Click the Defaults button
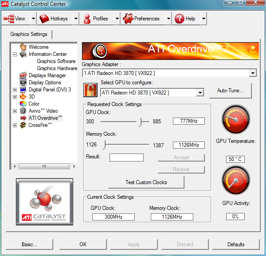The image size is (266, 256). click(236, 244)
